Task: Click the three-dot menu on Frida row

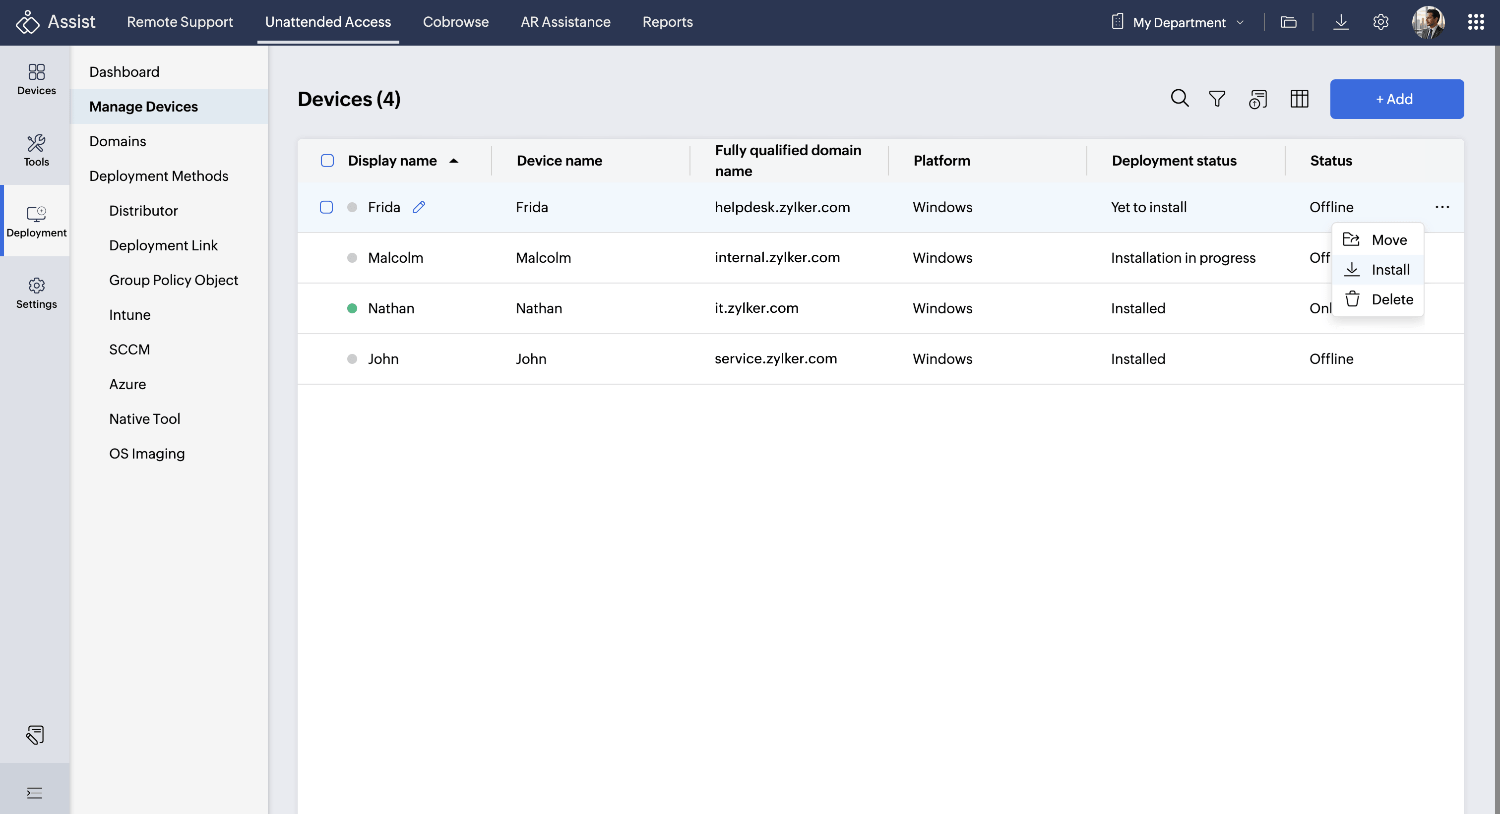Action: click(x=1442, y=207)
